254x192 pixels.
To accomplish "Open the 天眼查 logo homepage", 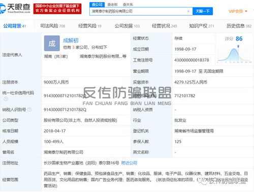I will coord(15,9).
